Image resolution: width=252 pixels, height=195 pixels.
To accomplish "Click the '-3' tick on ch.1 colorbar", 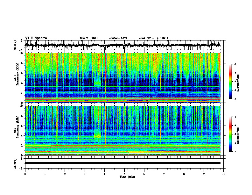I will tap(234, 64).
